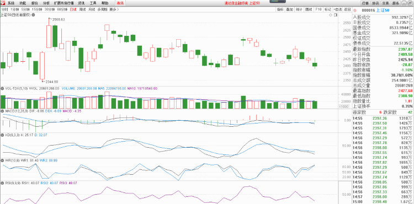Click the KD(9,3,3) indicator label
414x204 pixels.
tap(12, 135)
